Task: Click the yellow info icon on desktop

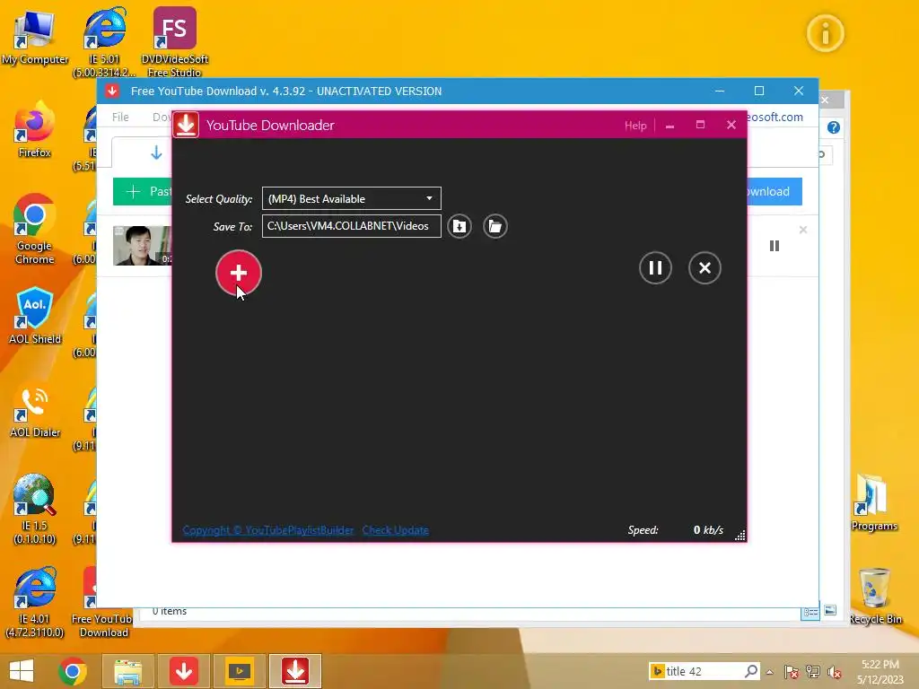Action: 826,33
